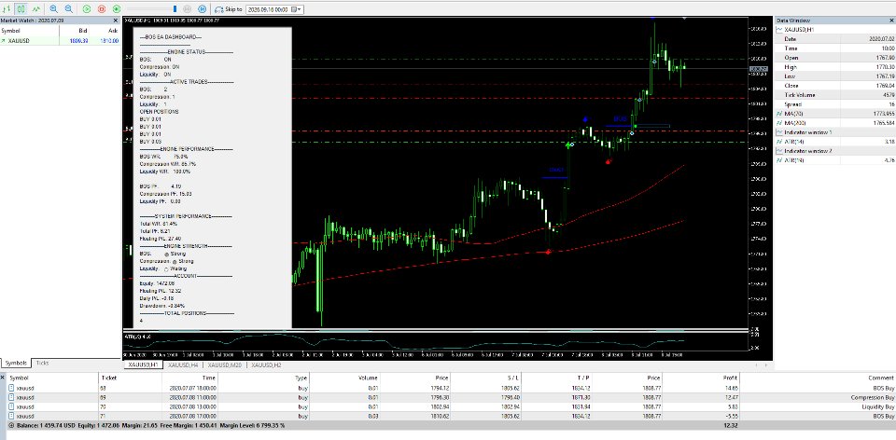Screen dimensions: 896x440
Task: Close the trades panel at bottom-left
Action: pos(3,378)
